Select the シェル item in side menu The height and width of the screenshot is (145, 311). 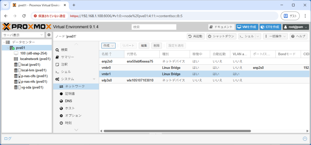(68, 72)
